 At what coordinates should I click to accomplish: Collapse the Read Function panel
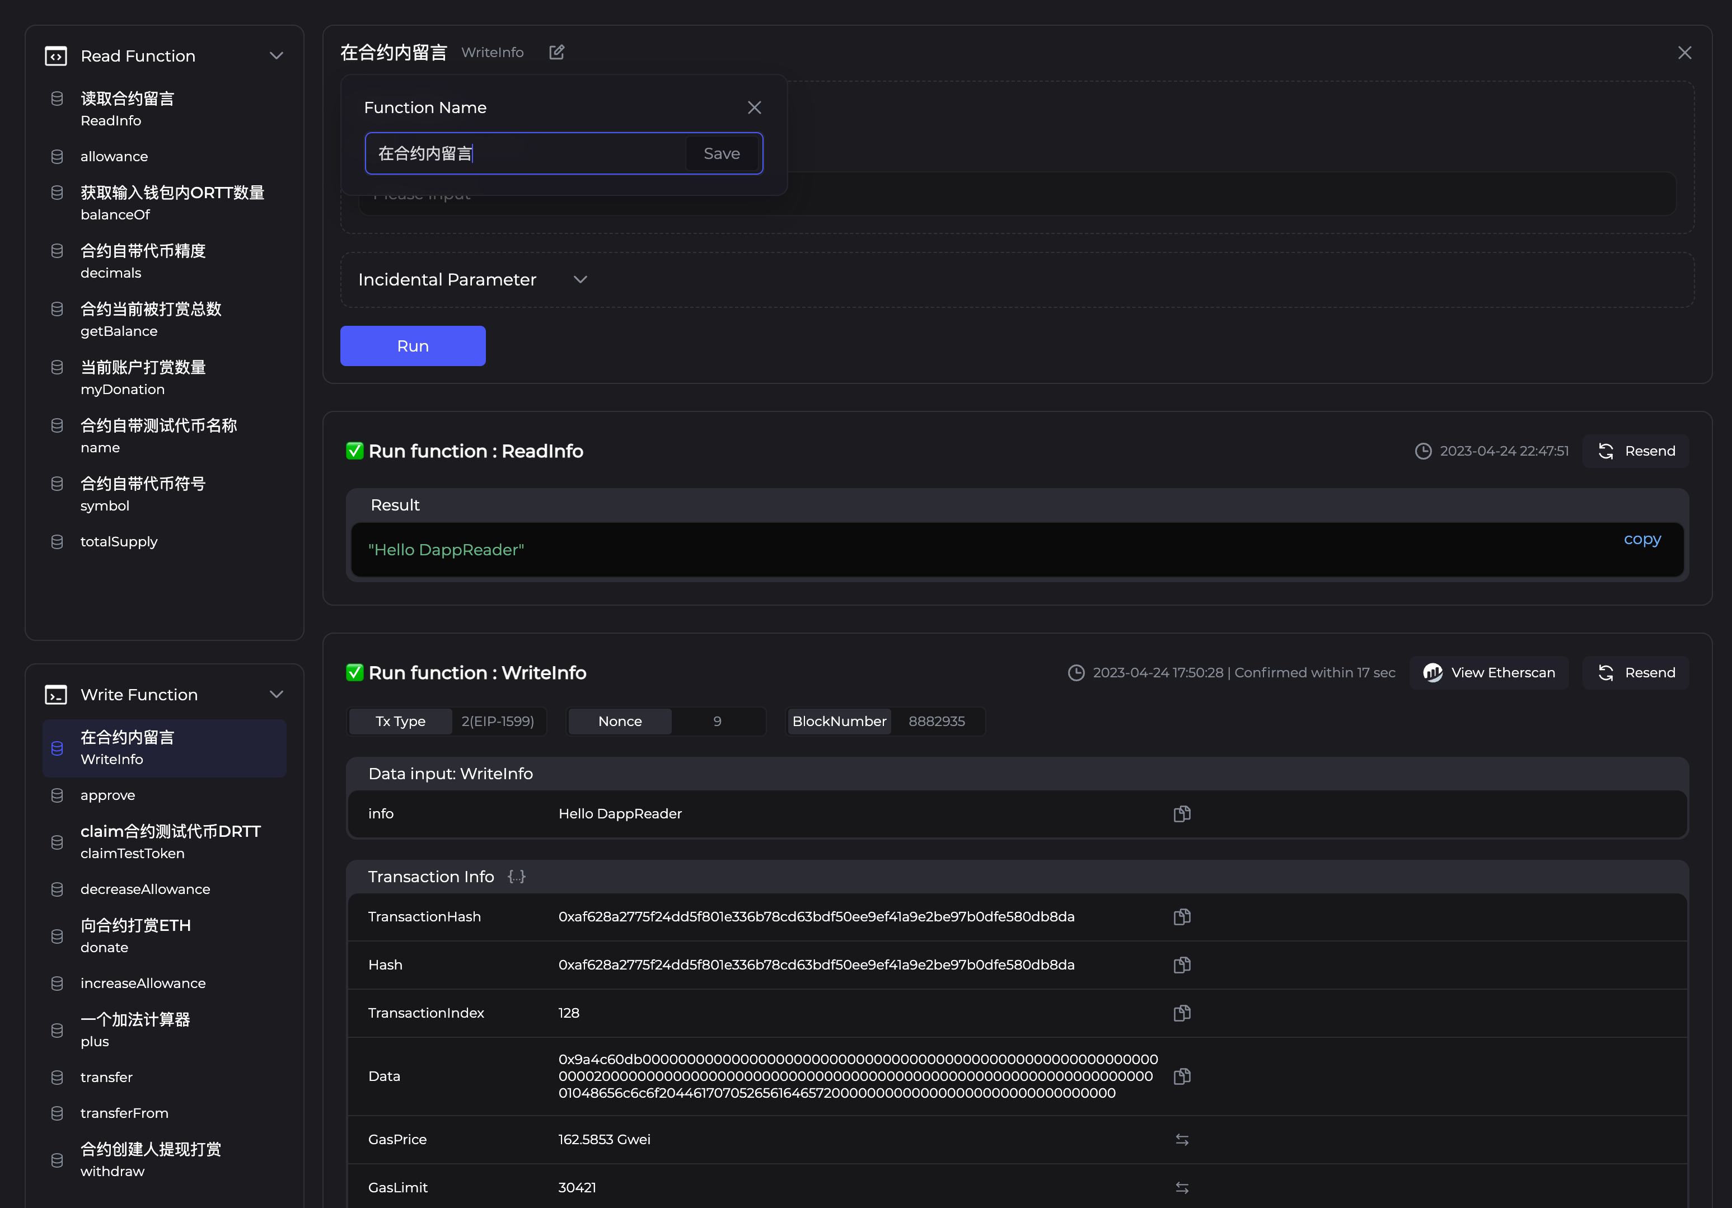[x=276, y=56]
